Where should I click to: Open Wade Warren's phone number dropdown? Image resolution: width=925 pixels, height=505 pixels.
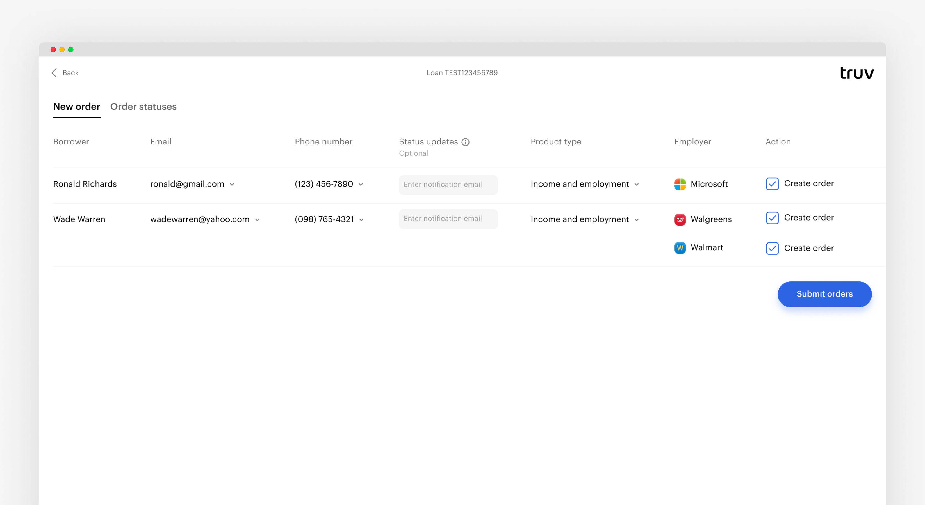pos(361,220)
